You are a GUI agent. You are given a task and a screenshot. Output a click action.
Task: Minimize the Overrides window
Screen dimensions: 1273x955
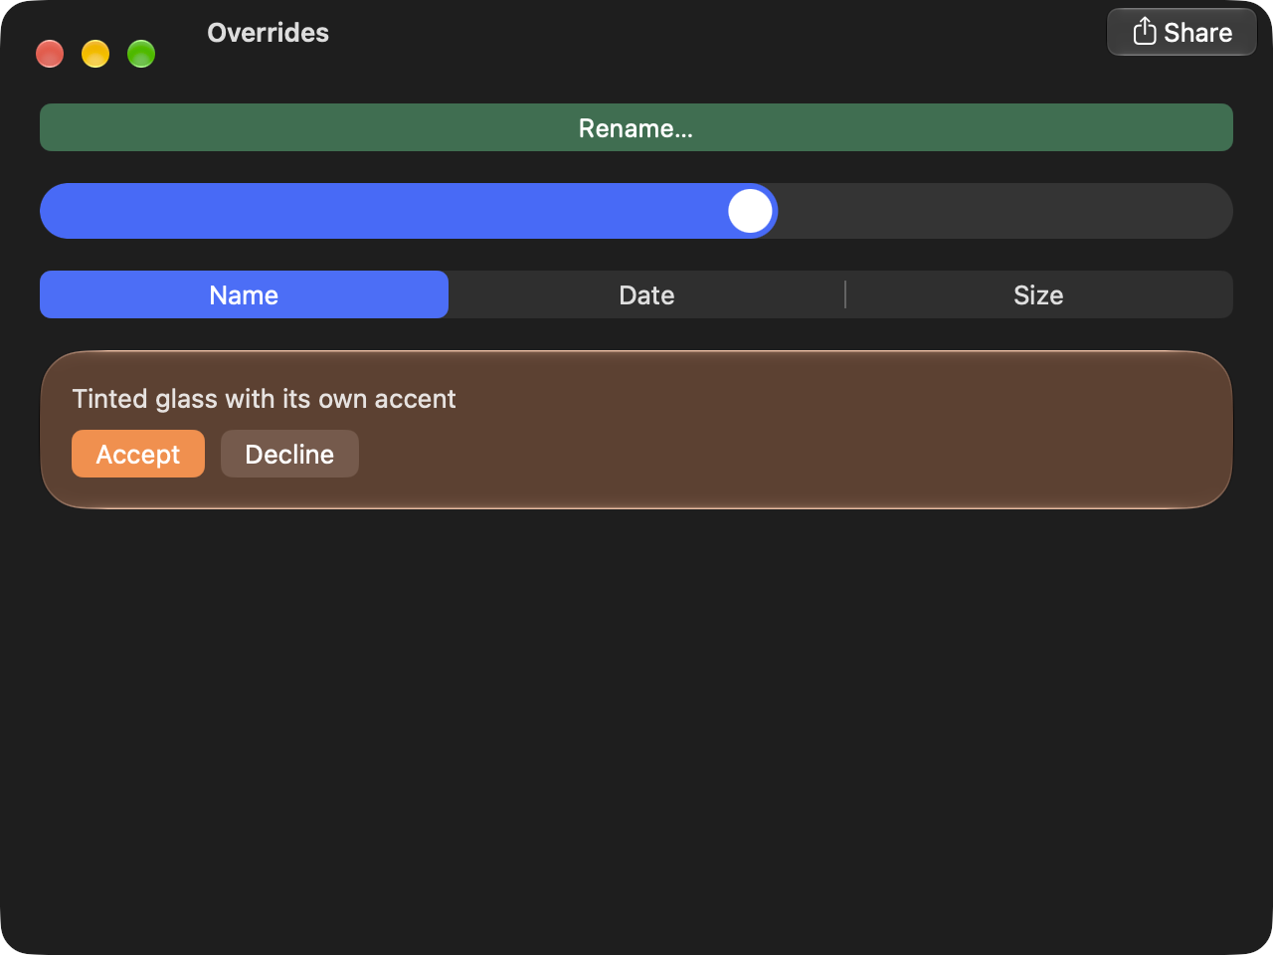point(95,54)
